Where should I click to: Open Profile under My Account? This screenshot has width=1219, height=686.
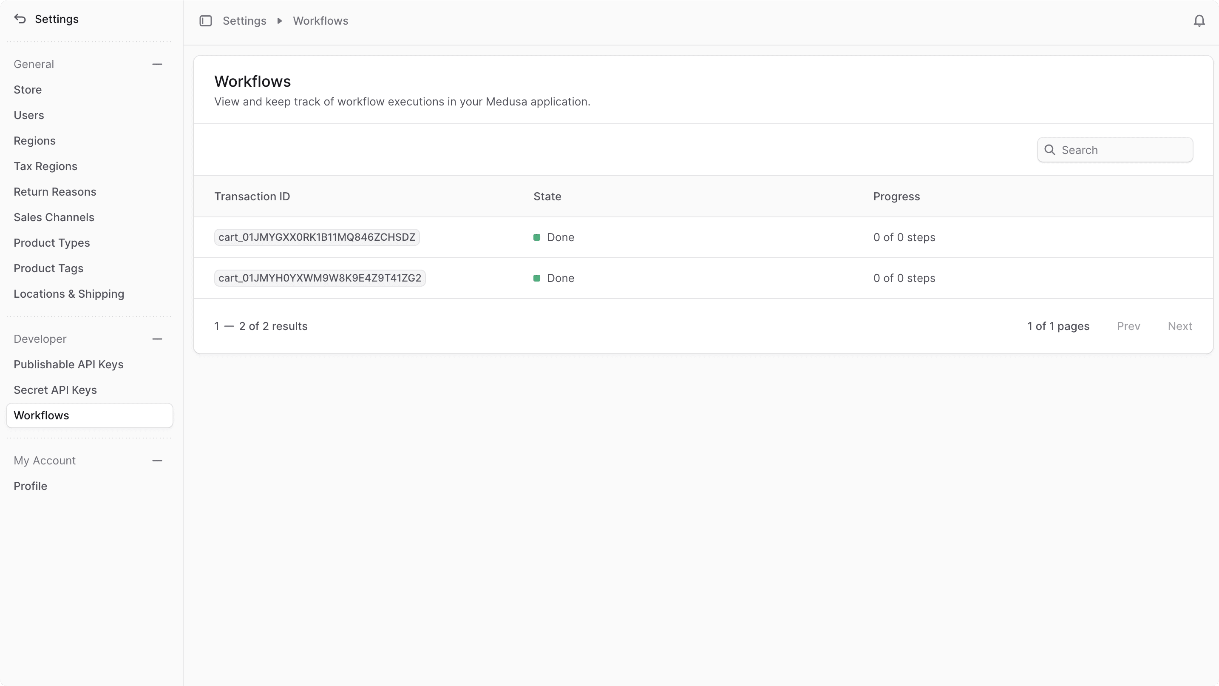(30, 486)
